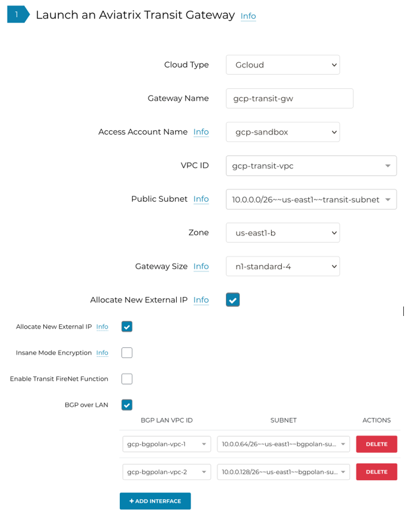Disable the Allocate New External IP checkbox
This screenshot has width=411, height=514.
pyautogui.click(x=232, y=299)
